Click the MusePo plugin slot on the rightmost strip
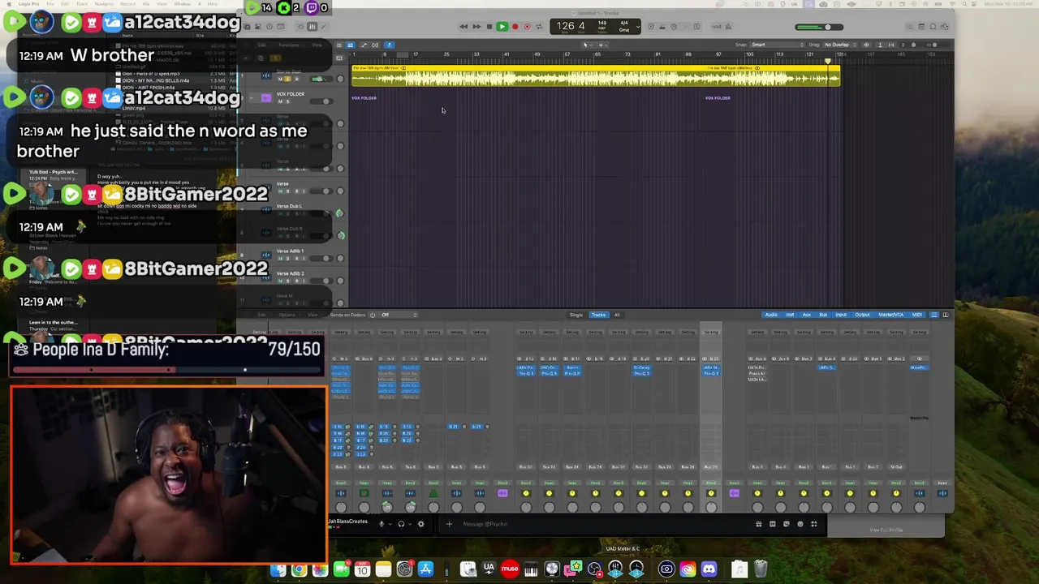This screenshot has width=1039, height=584. pyautogui.click(x=919, y=367)
